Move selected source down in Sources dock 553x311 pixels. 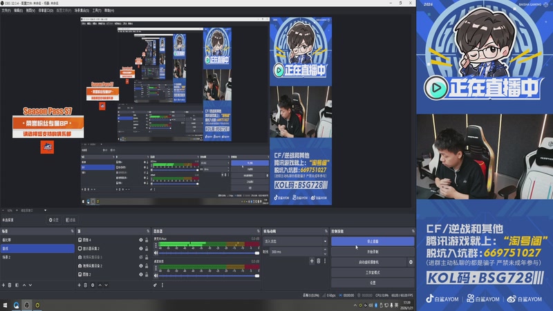106,285
